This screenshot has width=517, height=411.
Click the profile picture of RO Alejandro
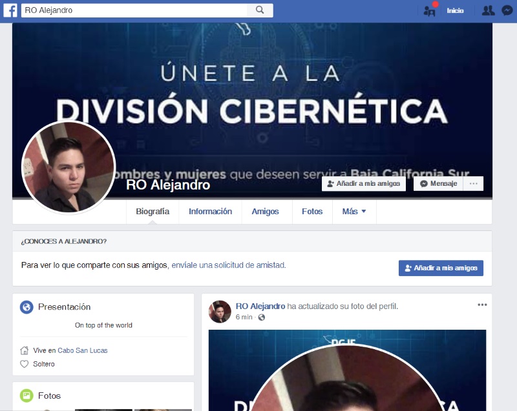click(69, 166)
